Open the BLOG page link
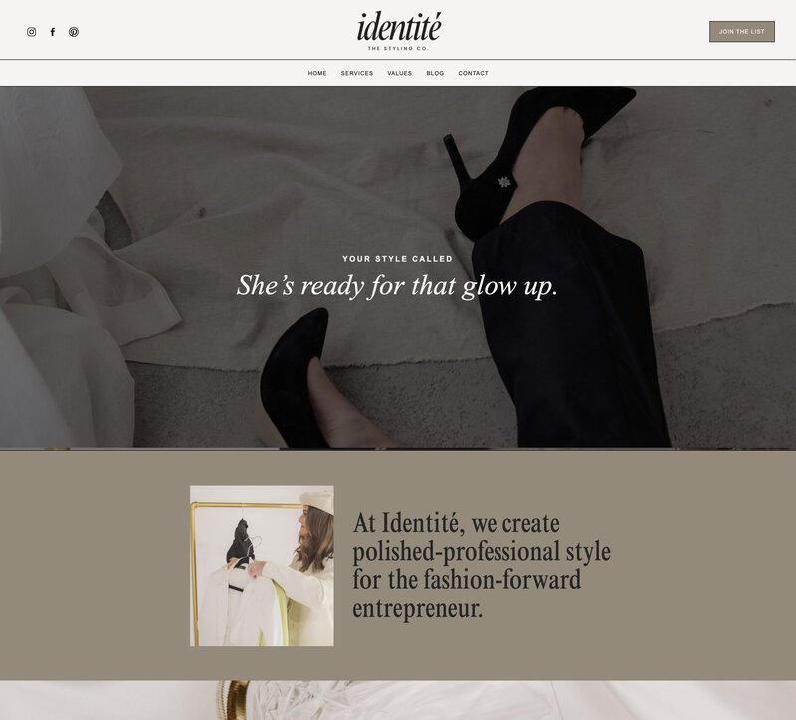Viewport: 796px width, 720px height. click(435, 73)
